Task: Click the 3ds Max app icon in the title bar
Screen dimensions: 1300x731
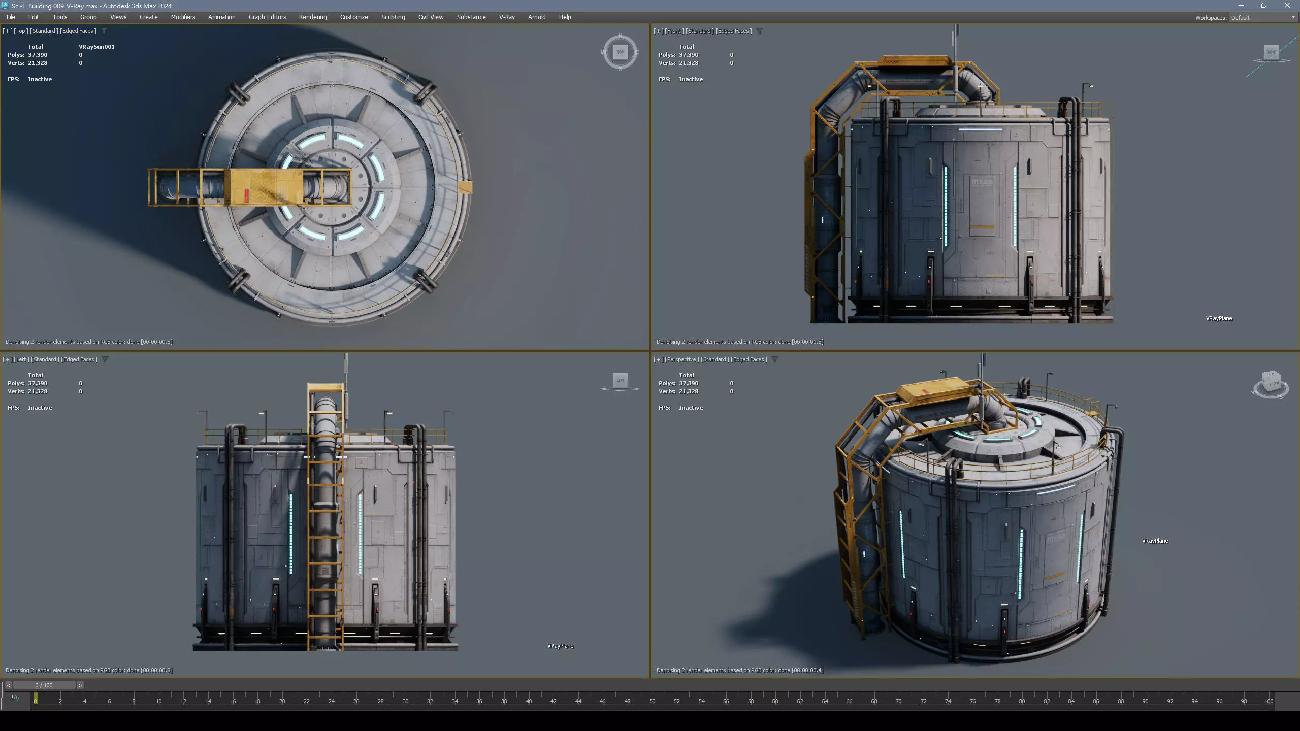Action: 5,6
